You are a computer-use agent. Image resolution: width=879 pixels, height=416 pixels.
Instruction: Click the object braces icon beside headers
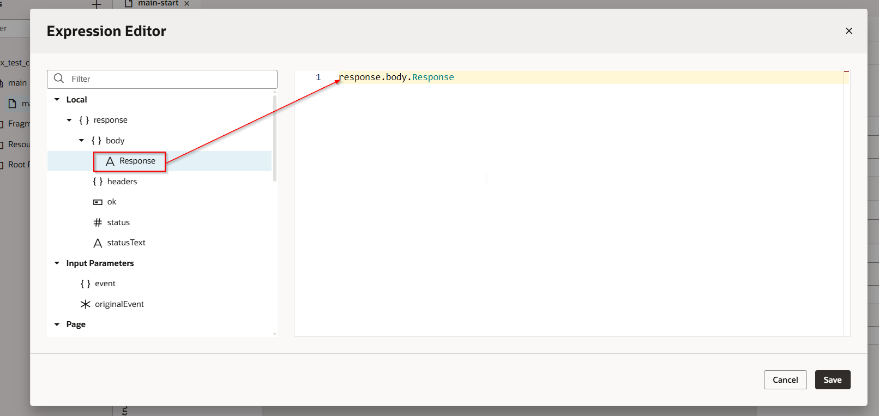point(98,182)
